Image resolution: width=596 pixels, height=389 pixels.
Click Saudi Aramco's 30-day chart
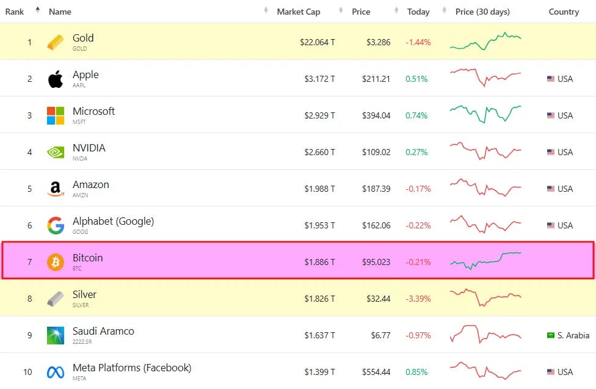(485, 334)
